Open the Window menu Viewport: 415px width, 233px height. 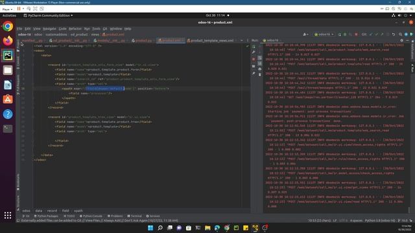point(115,28)
